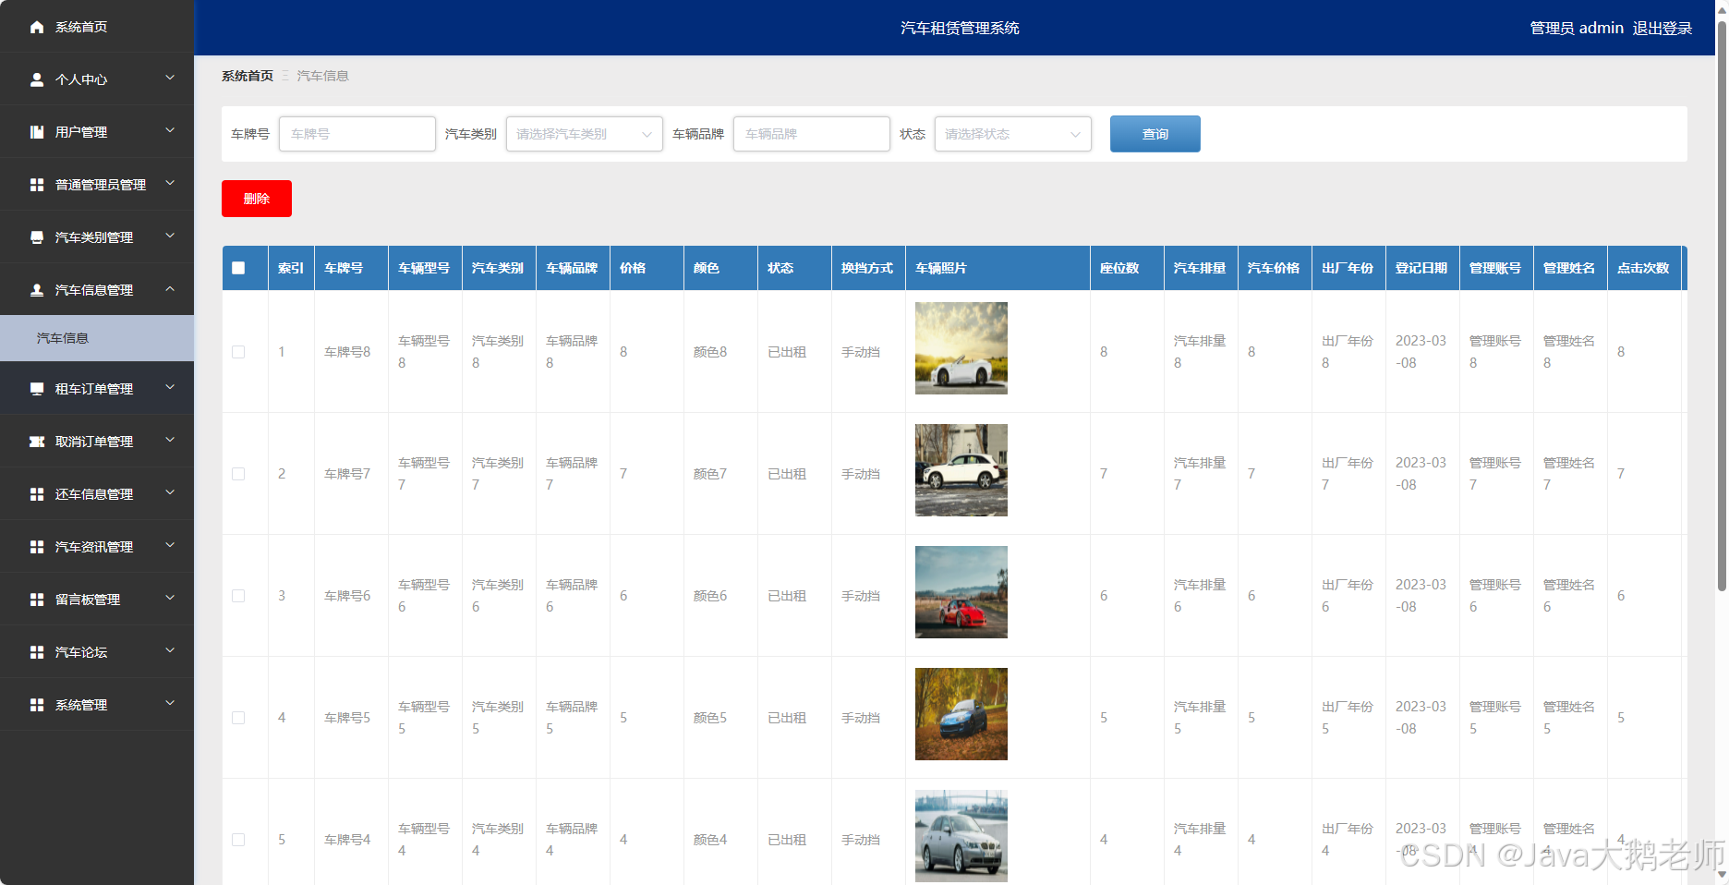1729x885 pixels.
Task: Open the 汽车资讯管理 menu label
Action: (94, 547)
